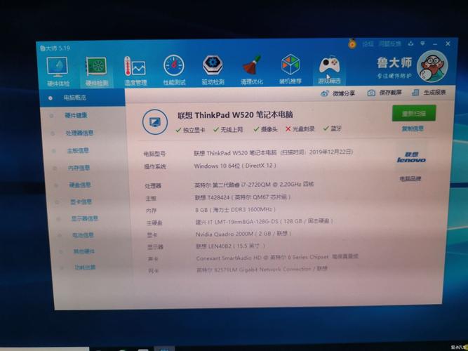This screenshot has width=468, height=351.
Task: Select 显卡信息 in the sidebar
Action: [81, 202]
